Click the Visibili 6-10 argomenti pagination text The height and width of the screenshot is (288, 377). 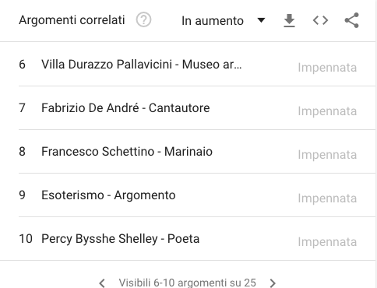(187, 283)
